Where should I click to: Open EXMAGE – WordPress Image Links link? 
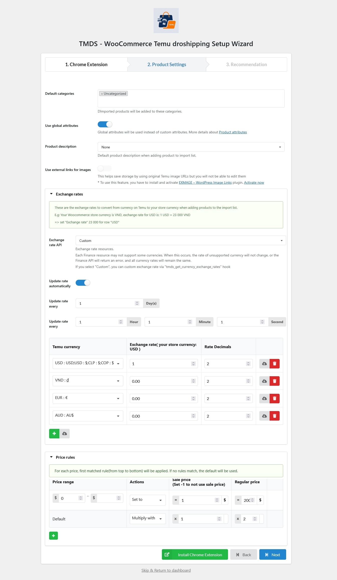coord(205,183)
